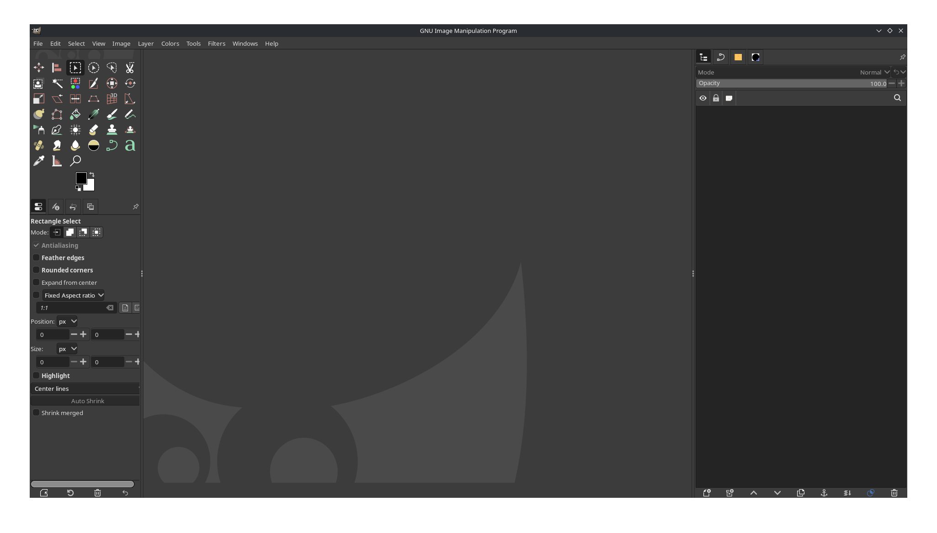Select the Pencil tool
Image resolution: width=937 pixels, height=533 pixels.
pos(130,114)
